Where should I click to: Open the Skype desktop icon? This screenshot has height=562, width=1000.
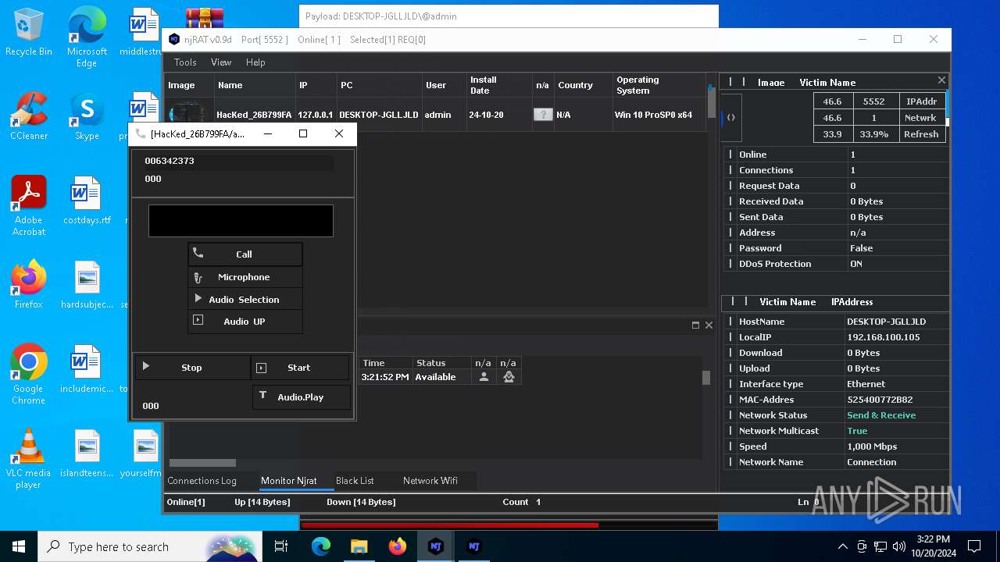coord(87,117)
